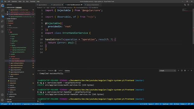The width and height of the screenshot is (194, 109).
Task: Click the Prettier status bar item
Action: (x=183, y=104)
